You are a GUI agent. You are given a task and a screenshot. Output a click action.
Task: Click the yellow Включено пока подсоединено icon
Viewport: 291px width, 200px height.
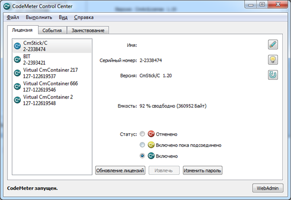click(151, 145)
